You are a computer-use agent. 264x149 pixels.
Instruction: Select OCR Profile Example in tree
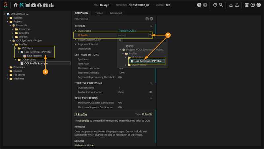[x=36, y=63]
